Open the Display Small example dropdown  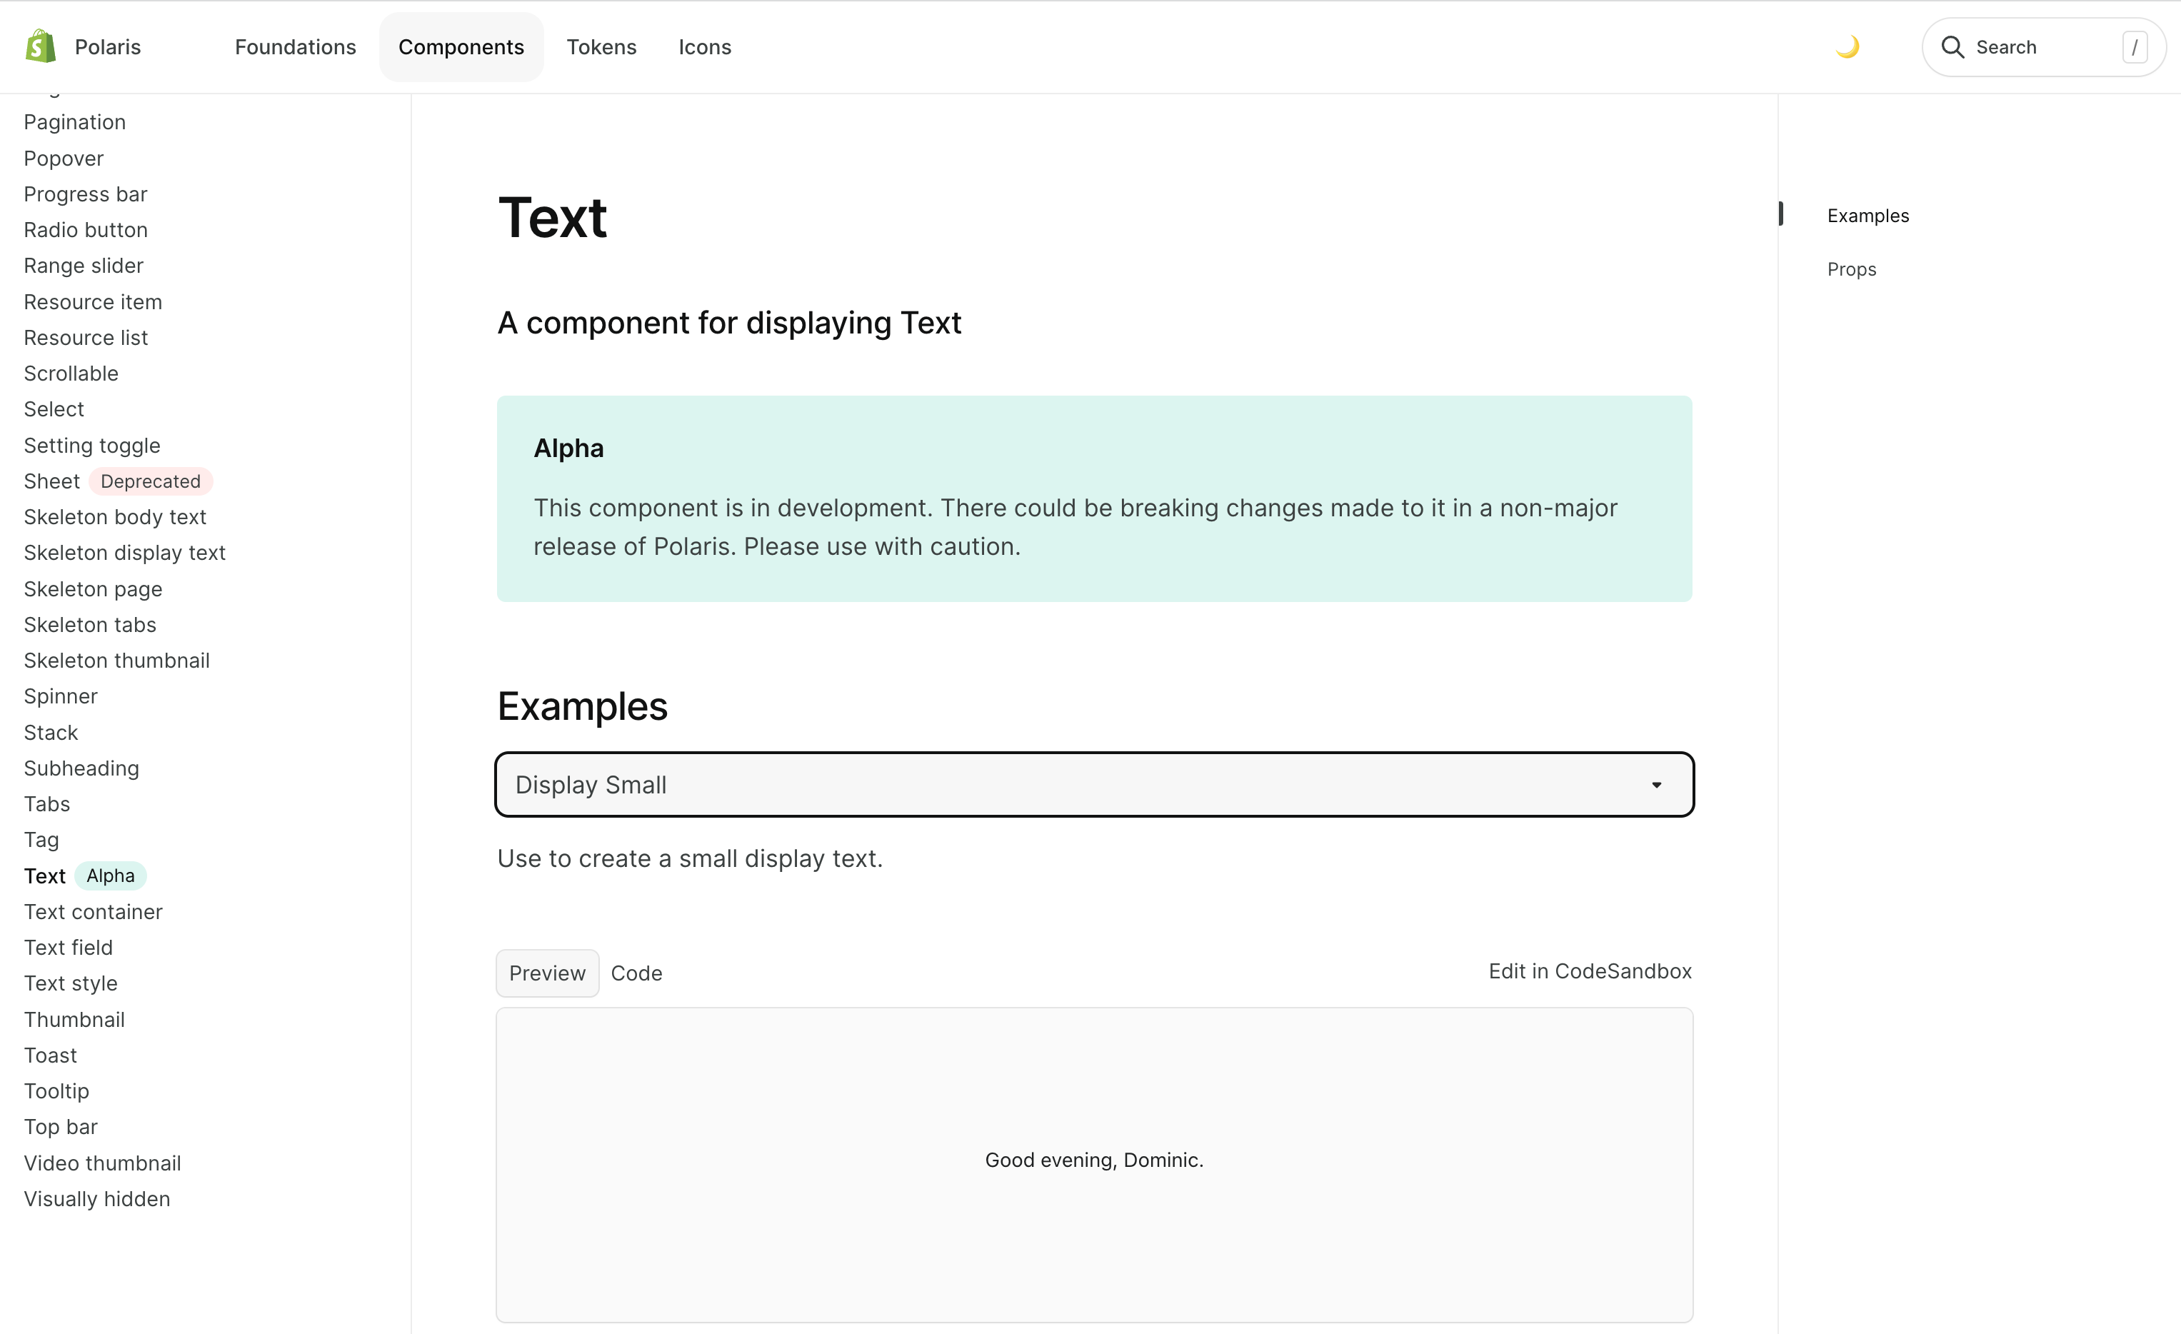(1093, 784)
